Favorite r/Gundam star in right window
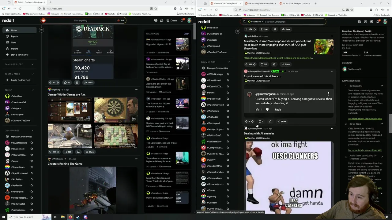 coord(228,203)
